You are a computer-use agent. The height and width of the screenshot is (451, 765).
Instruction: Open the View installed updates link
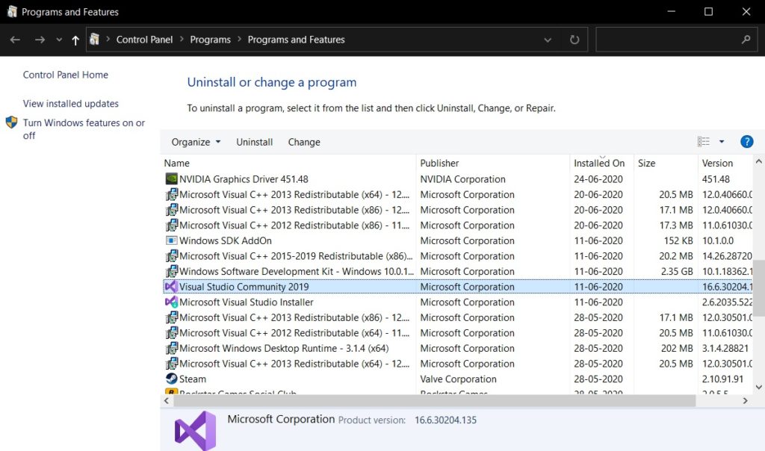coord(70,103)
